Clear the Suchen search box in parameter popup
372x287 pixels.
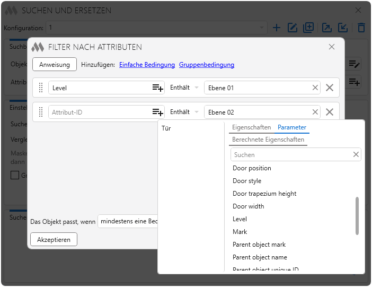(356, 155)
